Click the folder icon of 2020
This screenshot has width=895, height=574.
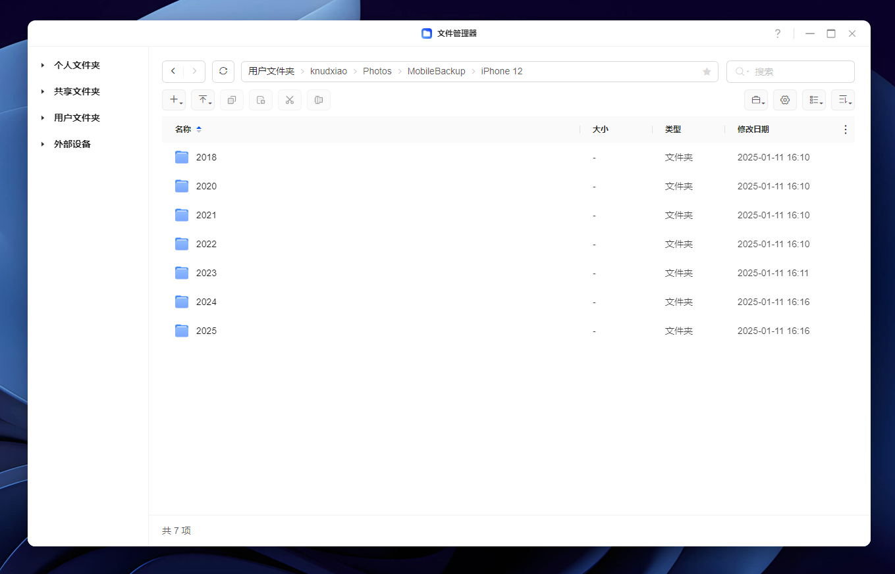(182, 186)
